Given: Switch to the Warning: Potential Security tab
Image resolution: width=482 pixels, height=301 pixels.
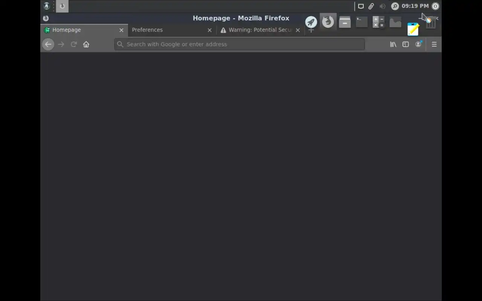Looking at the screenshot, I should [261, 30].
